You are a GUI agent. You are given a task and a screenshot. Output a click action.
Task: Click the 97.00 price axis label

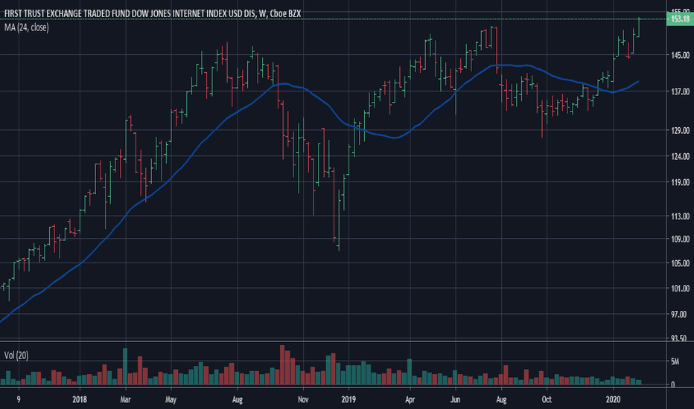point(678,315)
